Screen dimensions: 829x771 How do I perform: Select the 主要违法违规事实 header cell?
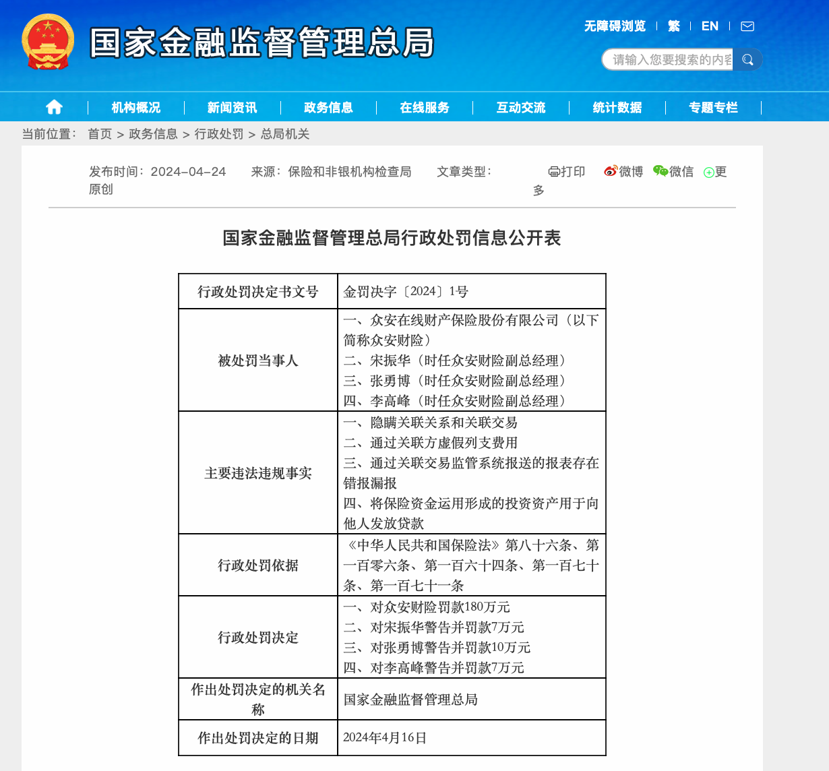(x=258, y=473)
